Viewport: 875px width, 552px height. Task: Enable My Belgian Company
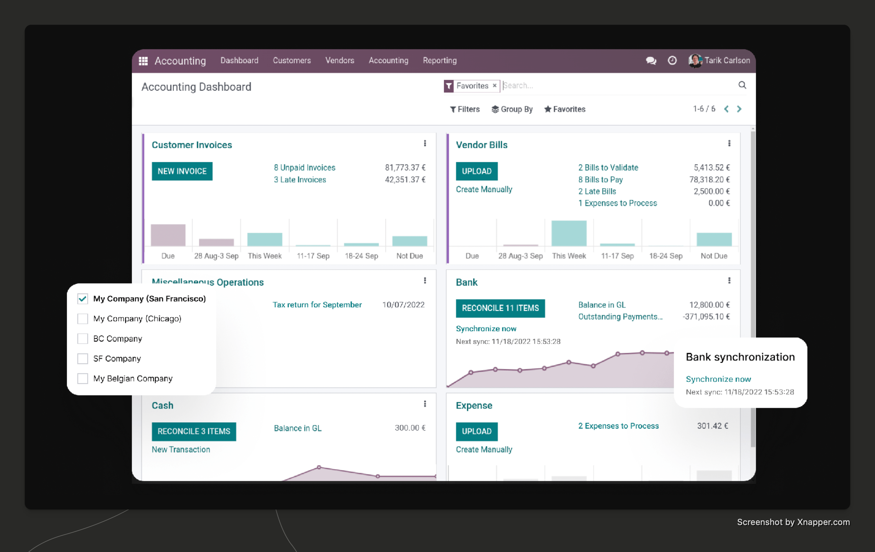click(83, 378)
